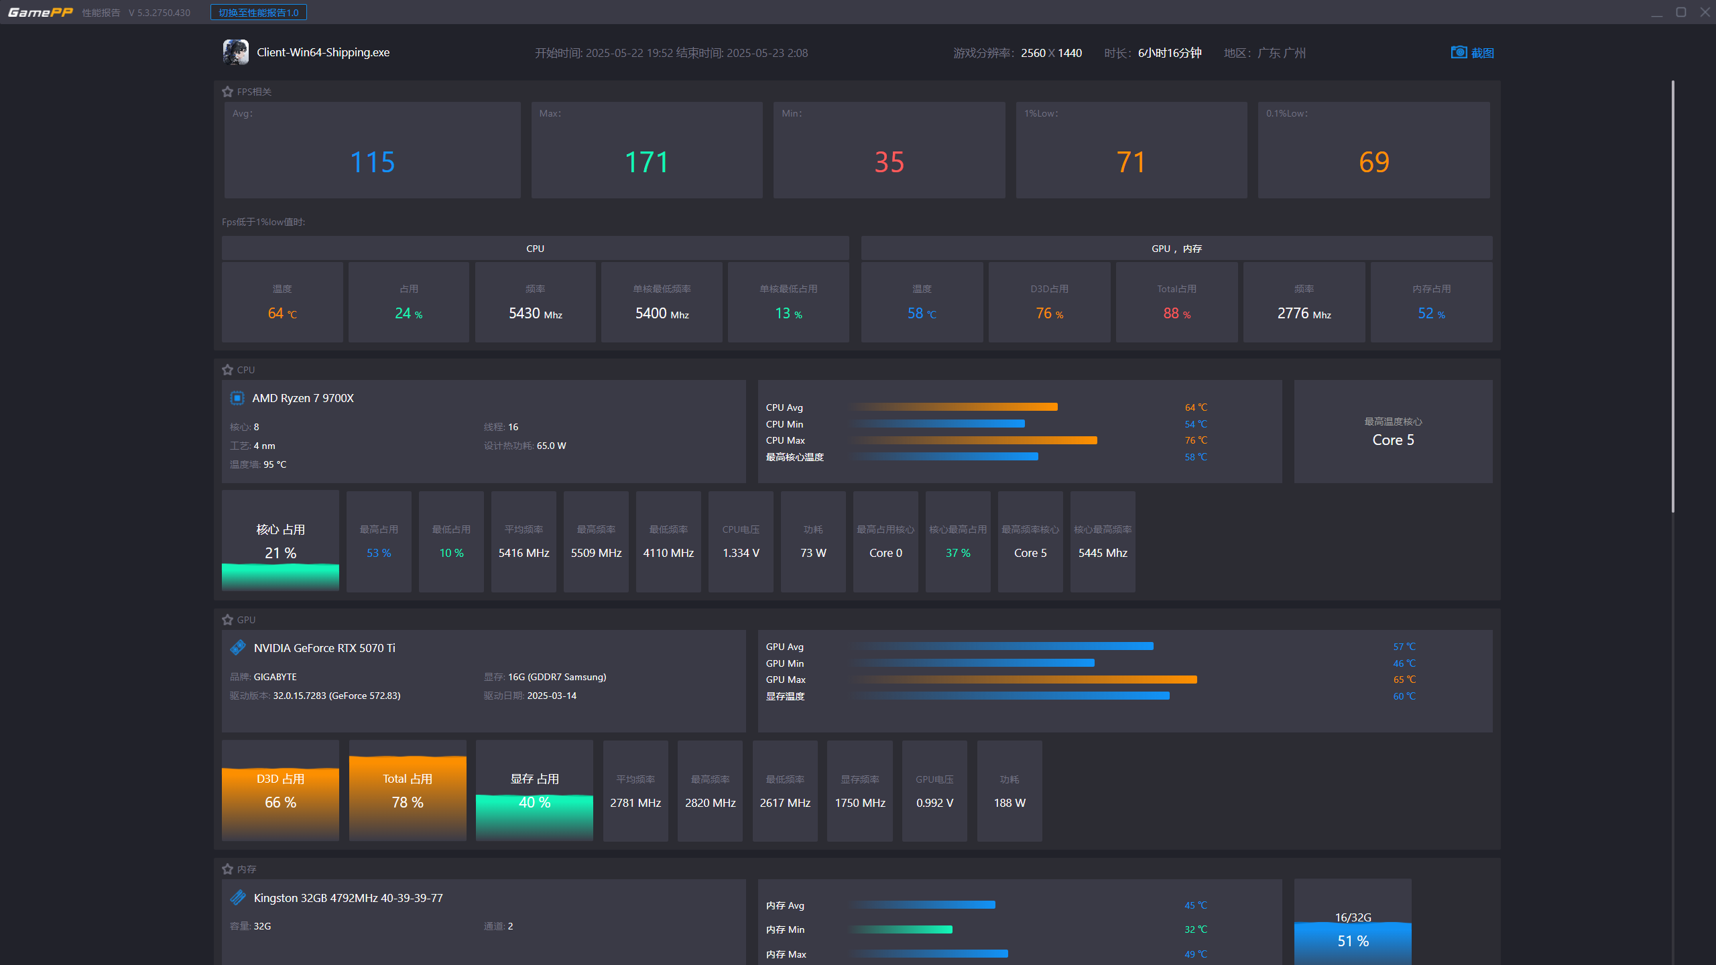Click the screenshot camera icon
The height and width of the screenshot is (965, 1716).
point(1458,52)
